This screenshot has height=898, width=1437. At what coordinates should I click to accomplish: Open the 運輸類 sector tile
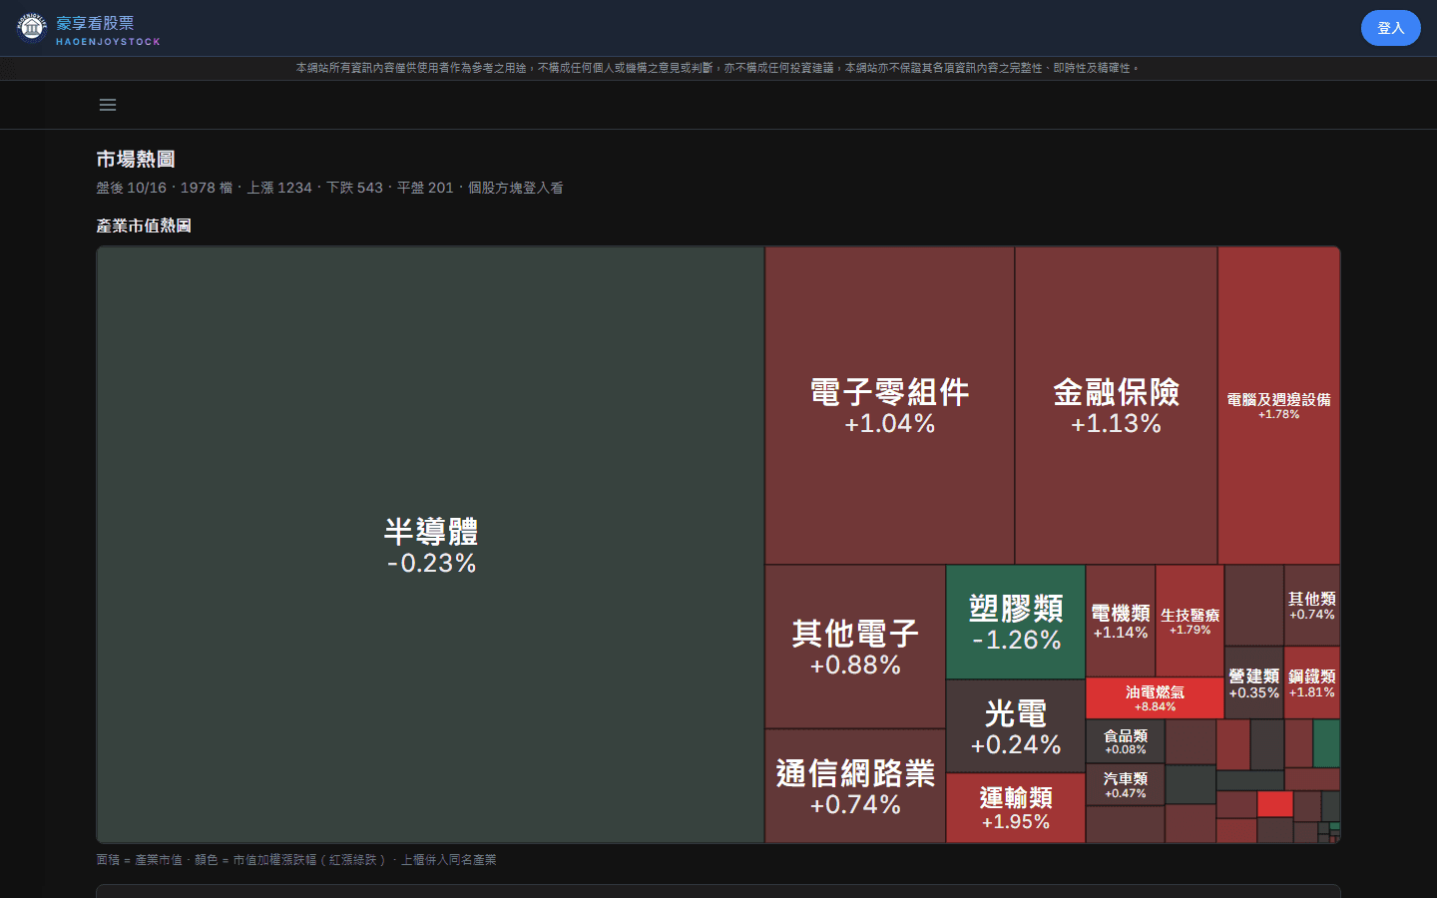point(1016,808)
